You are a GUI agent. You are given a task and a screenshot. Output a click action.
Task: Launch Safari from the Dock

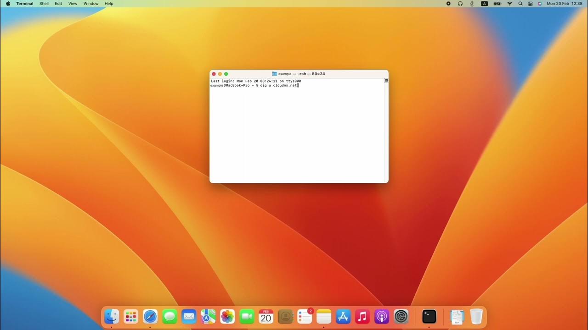coord(150,316)
